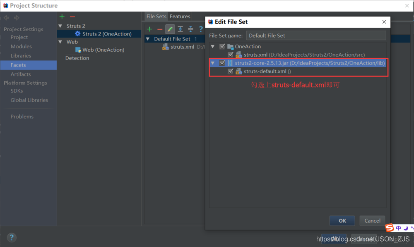Select struts.xml under Default File Set

click(x=182, y=47)
